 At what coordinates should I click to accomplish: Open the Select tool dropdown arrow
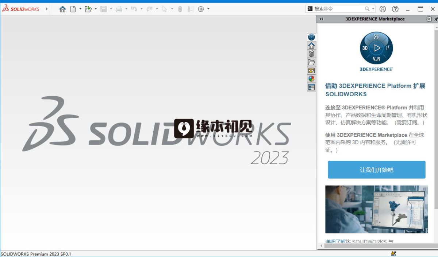click(x=172, y=9)
